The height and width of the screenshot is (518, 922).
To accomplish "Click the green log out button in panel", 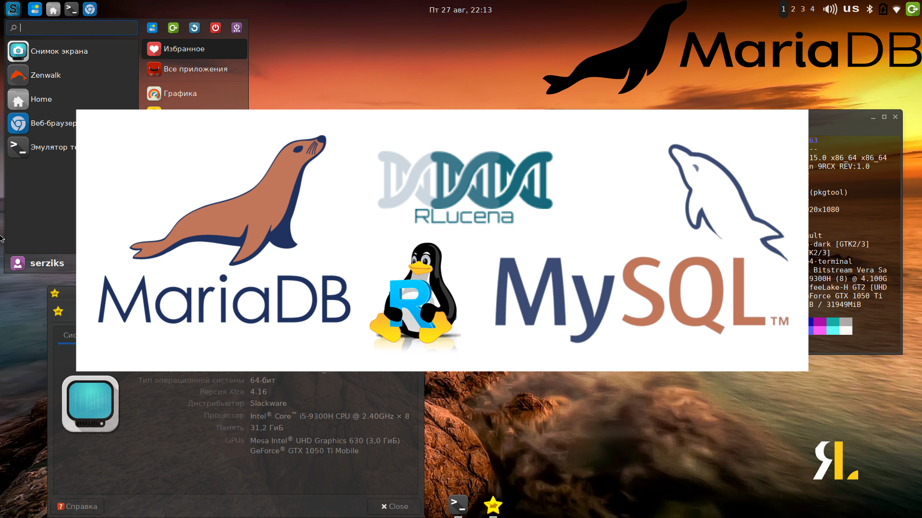I will (x=912, y=9).
